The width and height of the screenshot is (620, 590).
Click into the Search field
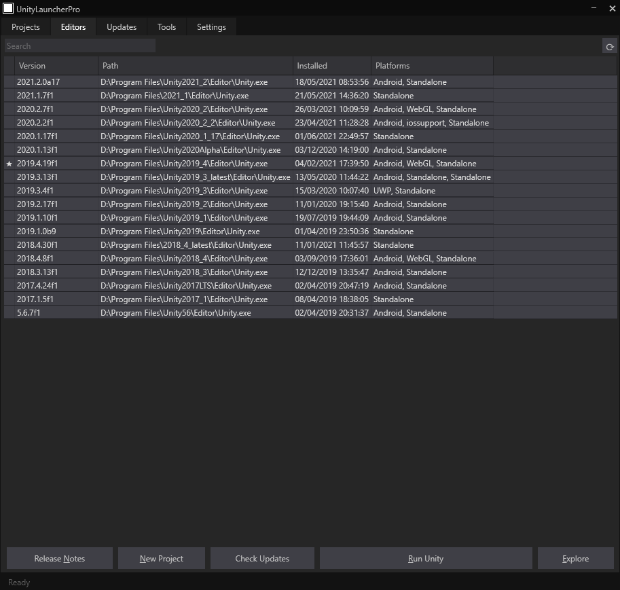(80, 46)
